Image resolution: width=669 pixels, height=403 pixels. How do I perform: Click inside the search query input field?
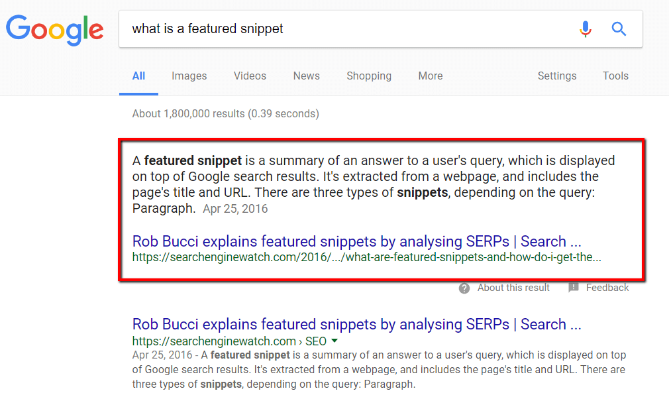298,29
